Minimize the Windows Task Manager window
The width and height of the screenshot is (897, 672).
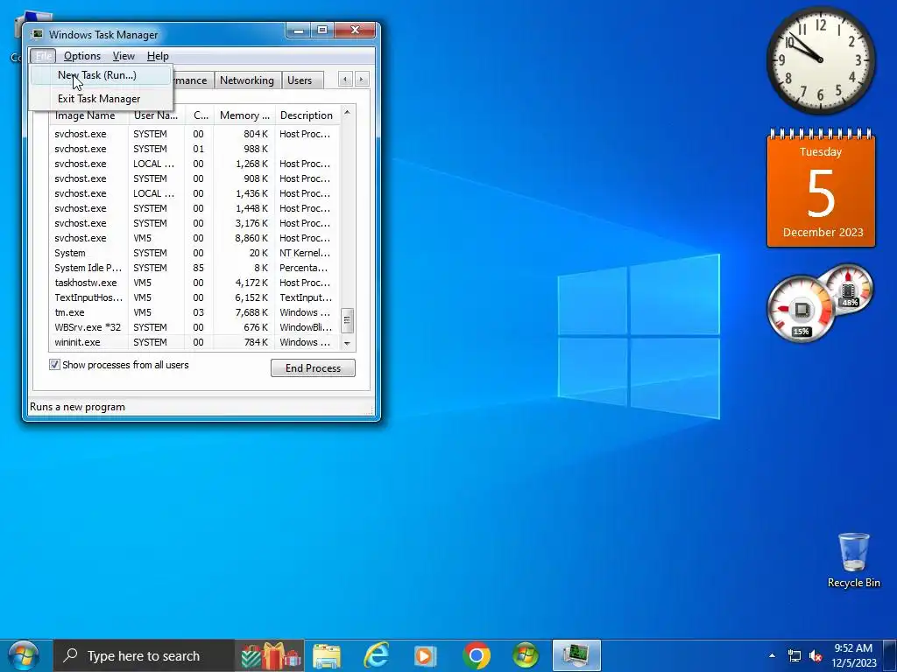pyautogui.click(x=298, y=31)
